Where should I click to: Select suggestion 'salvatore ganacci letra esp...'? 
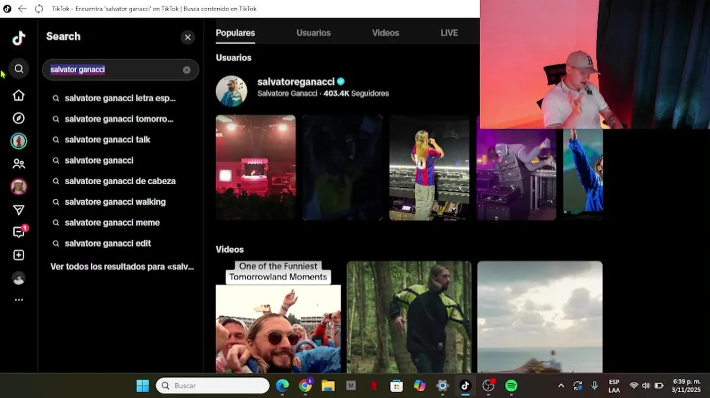[120, 98]
